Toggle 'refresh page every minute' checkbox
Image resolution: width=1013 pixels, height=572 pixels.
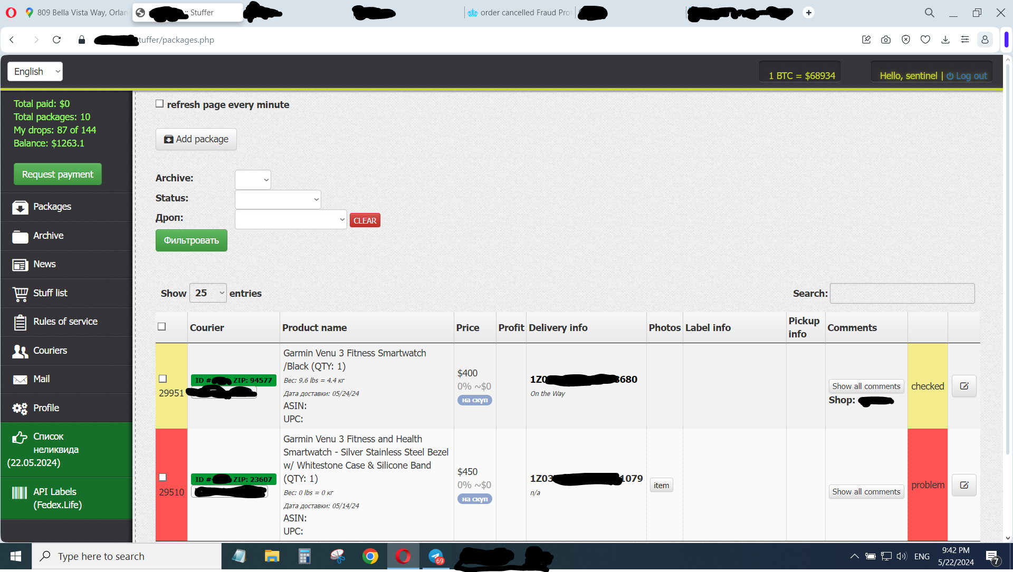(x=159, y=104)
